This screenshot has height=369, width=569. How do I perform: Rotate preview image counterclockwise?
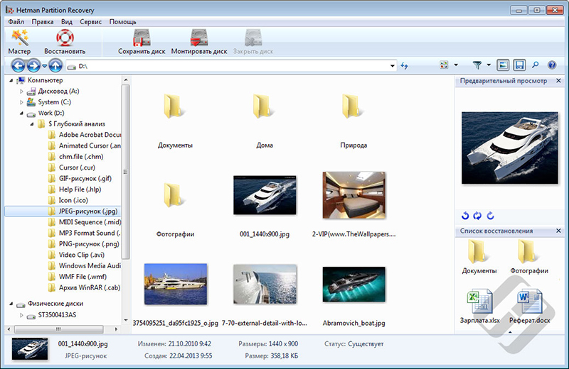pos(466,216)
